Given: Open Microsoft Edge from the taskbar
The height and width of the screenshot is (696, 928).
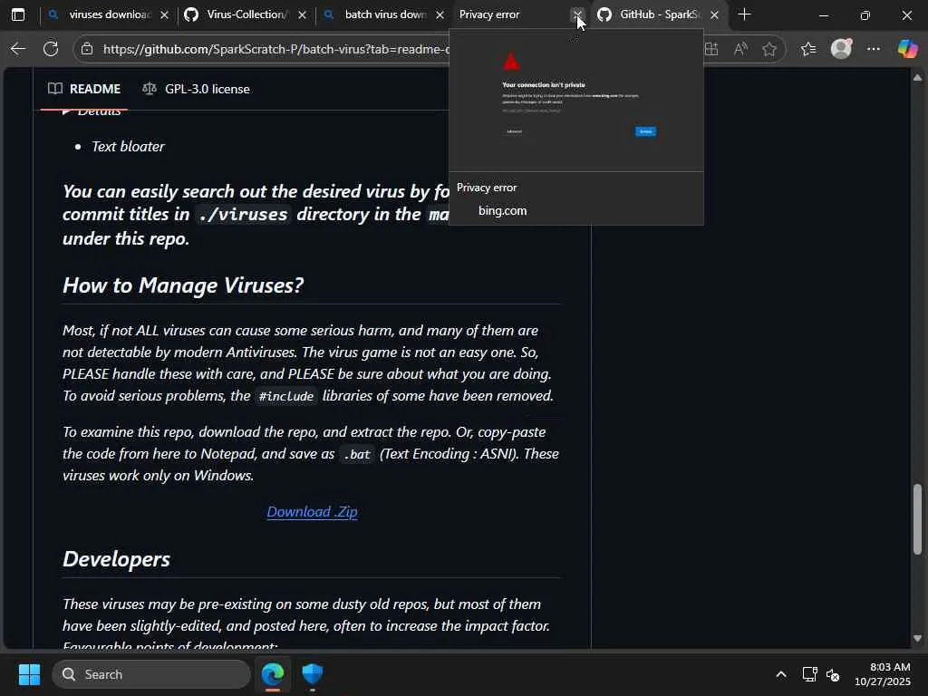Looking at the screenshot, I should click(272, 674).
